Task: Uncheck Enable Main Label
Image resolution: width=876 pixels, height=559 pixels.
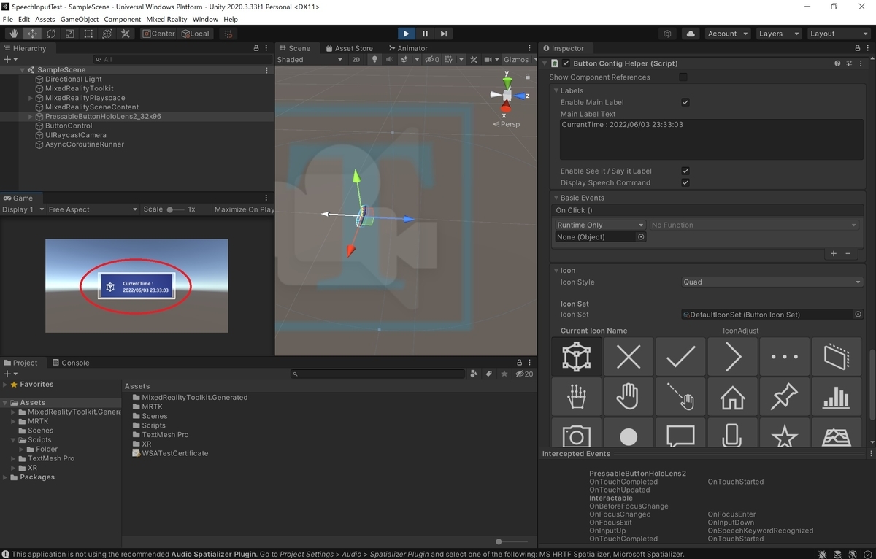Action: click(685, 103)
